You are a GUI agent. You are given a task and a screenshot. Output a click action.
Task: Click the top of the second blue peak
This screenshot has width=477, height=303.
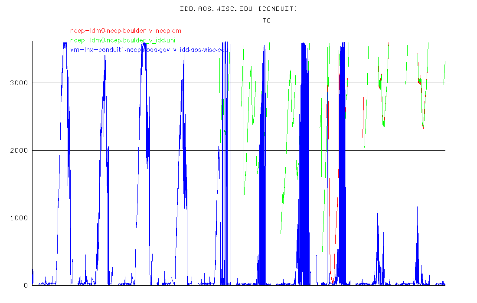105,56
